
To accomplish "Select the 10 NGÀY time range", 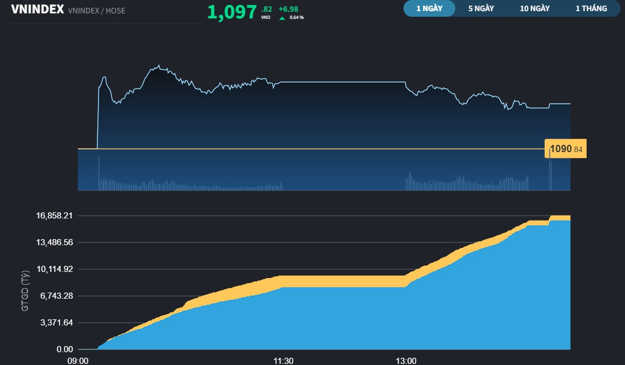I will [534, 8].
